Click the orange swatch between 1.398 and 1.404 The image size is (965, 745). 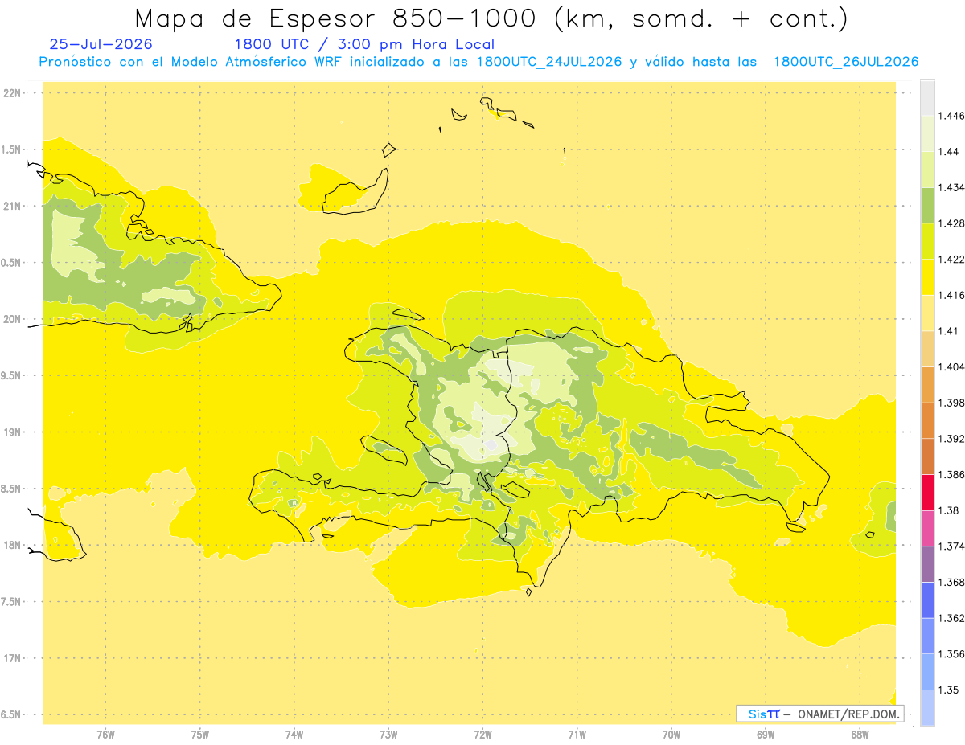(927, 385)
